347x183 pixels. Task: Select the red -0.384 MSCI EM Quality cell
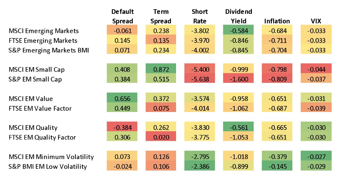123,128
